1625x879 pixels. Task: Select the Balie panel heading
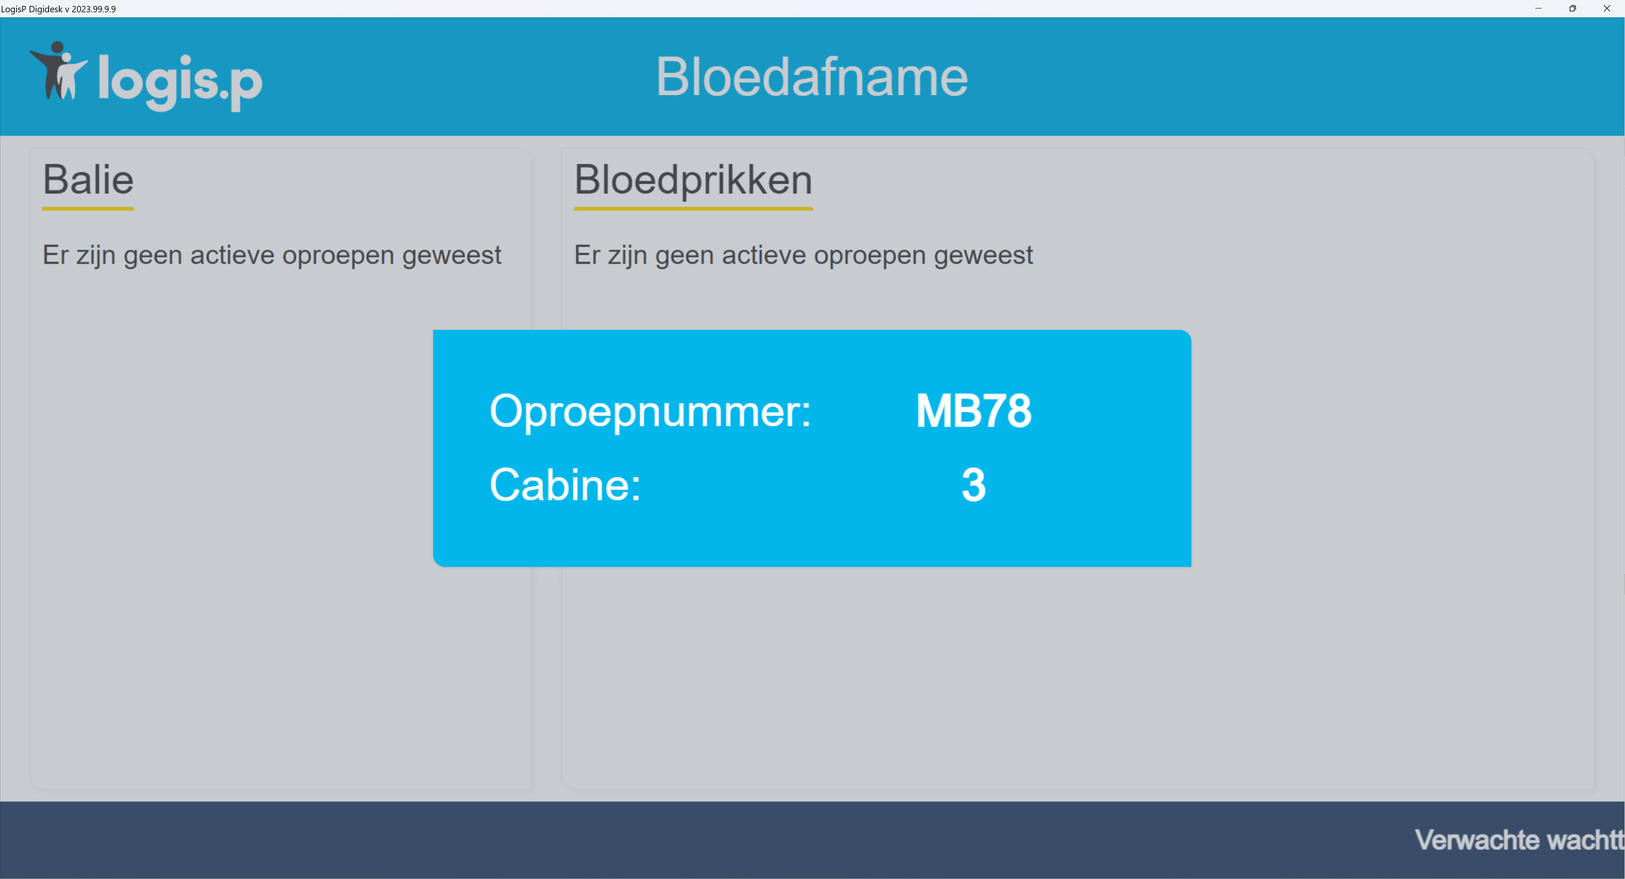pyautogui.click(x=88, y=180)
